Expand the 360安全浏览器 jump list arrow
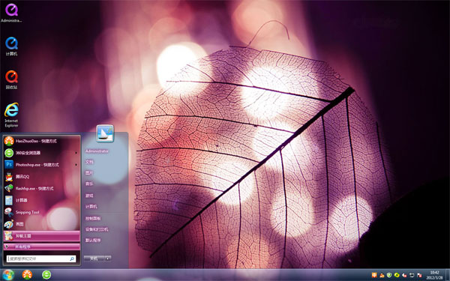 76,153
